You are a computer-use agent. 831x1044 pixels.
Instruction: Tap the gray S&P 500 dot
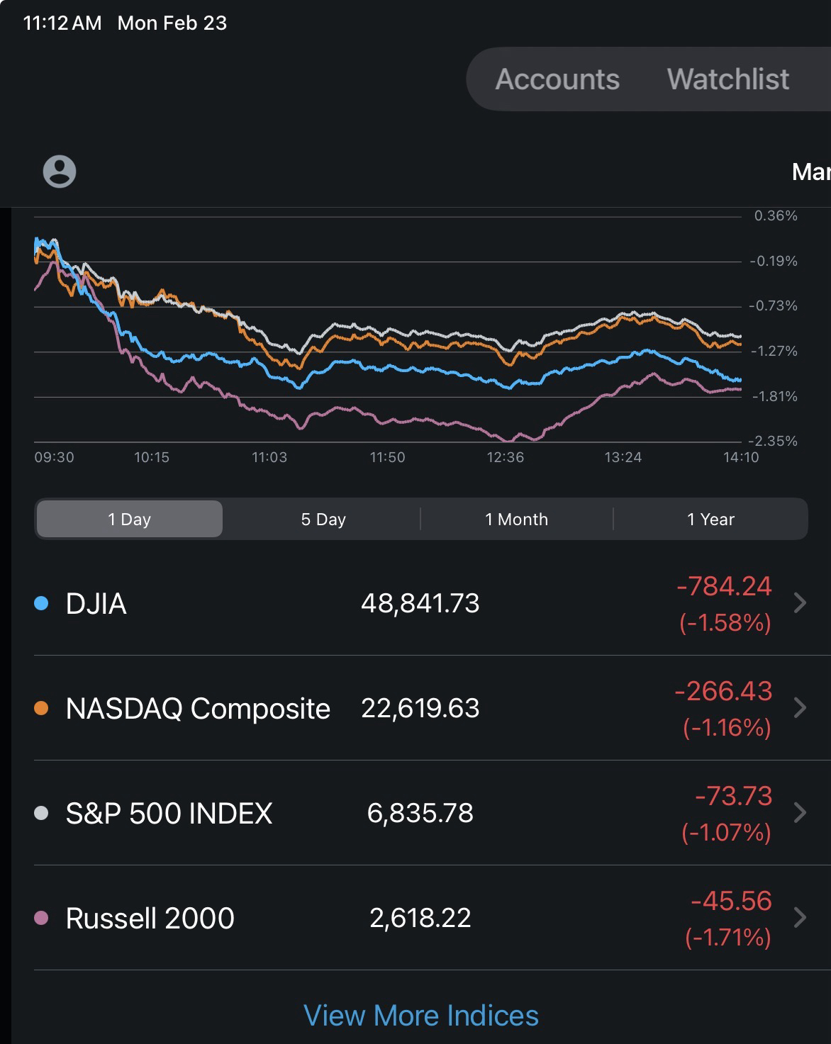[x=41, y=813]
